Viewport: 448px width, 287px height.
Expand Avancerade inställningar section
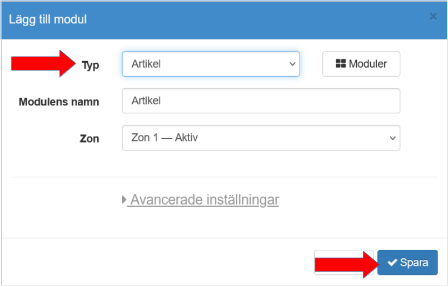(x=203, y=199)
